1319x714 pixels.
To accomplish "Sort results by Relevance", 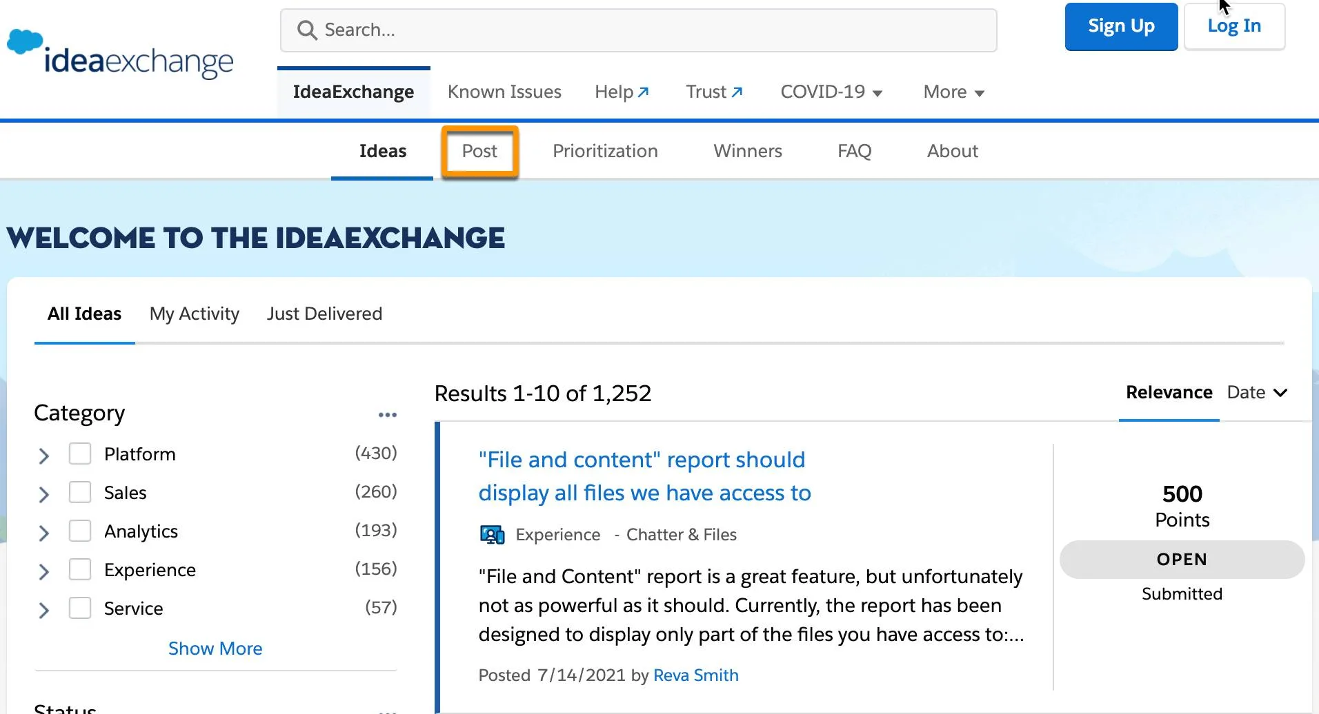I will coord(1169,392).
